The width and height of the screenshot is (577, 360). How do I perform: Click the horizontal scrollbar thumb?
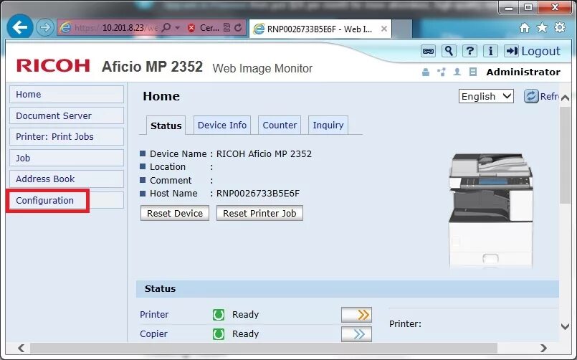pos(264,348)
